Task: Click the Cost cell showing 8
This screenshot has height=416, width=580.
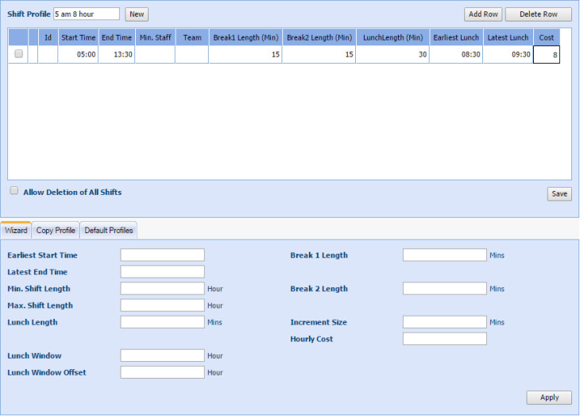Action: coord(546,55)
